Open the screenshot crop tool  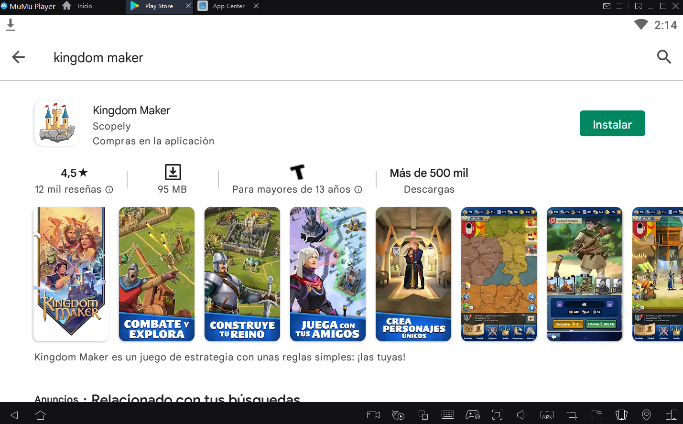(572, 415)
